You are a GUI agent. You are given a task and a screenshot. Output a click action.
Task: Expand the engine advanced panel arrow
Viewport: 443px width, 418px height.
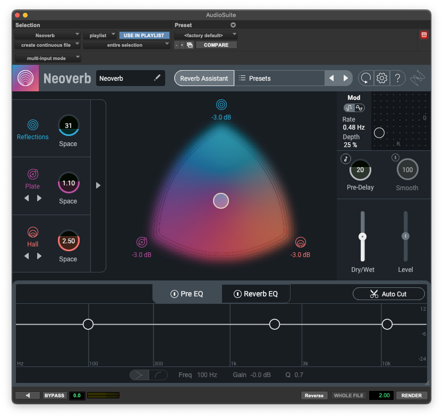click(x=98, y=185)
